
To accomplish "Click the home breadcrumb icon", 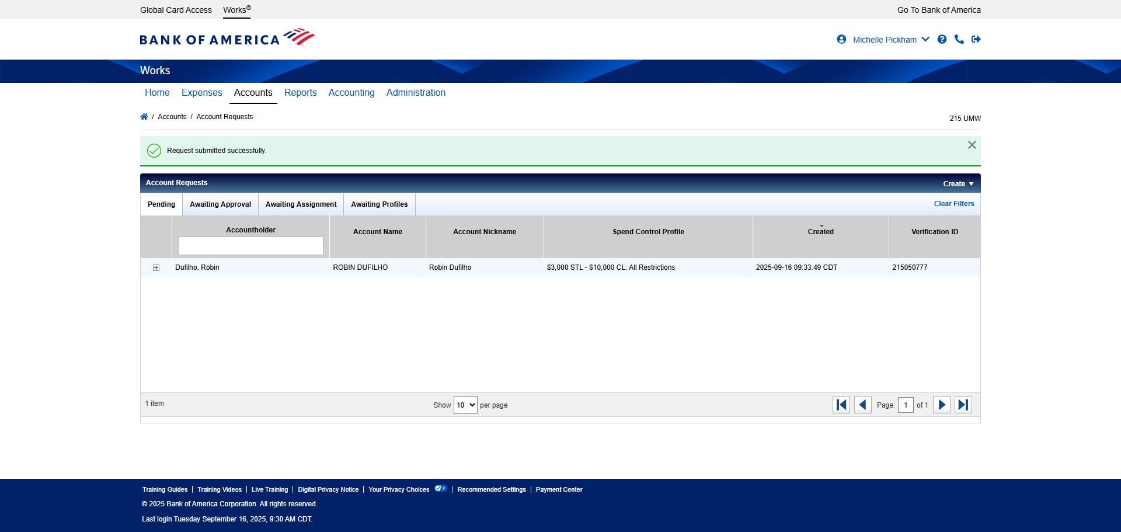I will (144, 117).
